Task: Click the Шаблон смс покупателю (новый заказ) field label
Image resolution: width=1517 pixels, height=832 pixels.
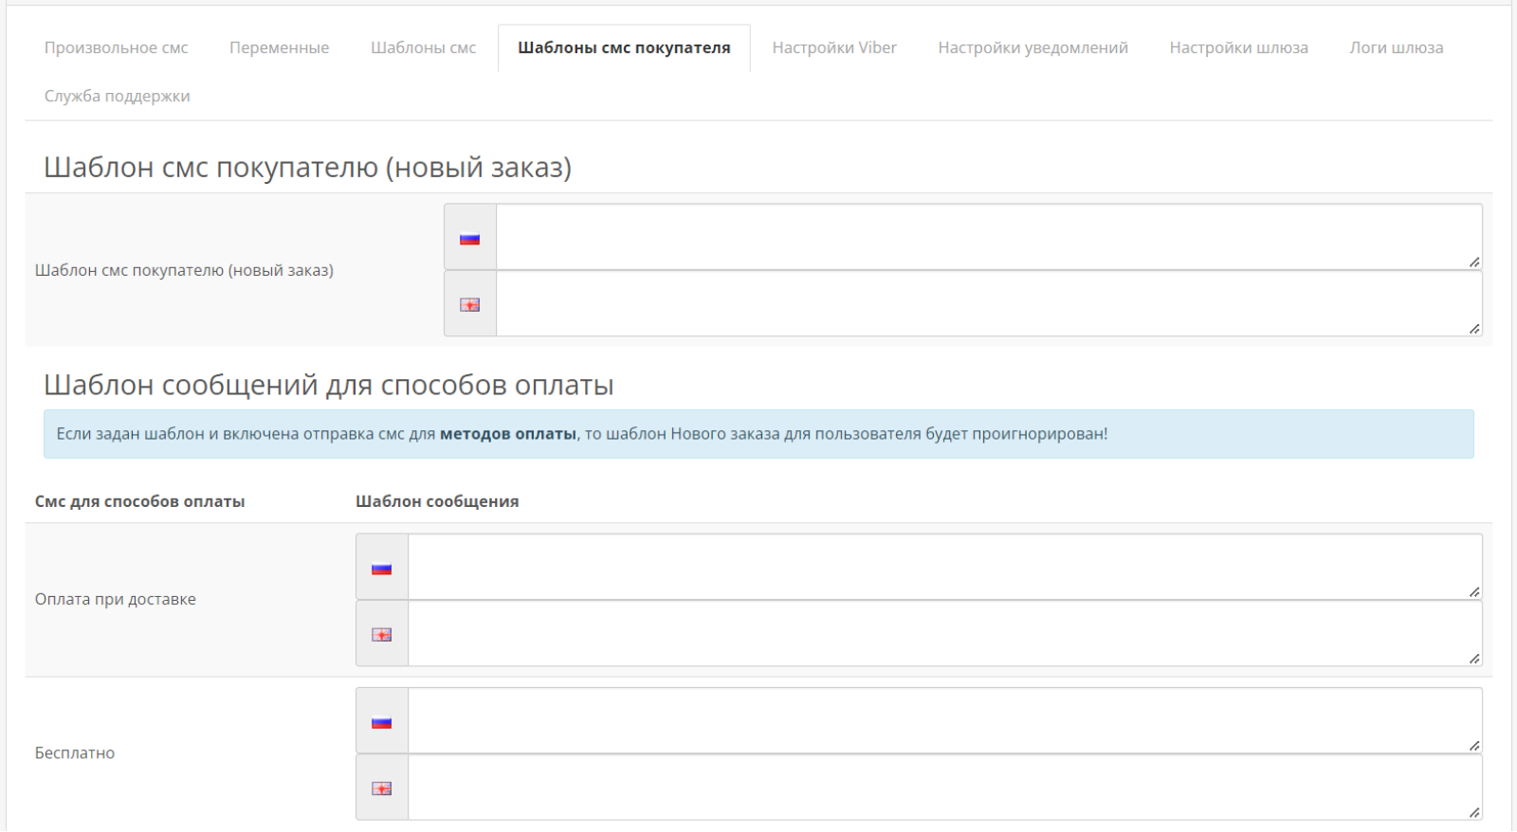Action: pos(184,270)
